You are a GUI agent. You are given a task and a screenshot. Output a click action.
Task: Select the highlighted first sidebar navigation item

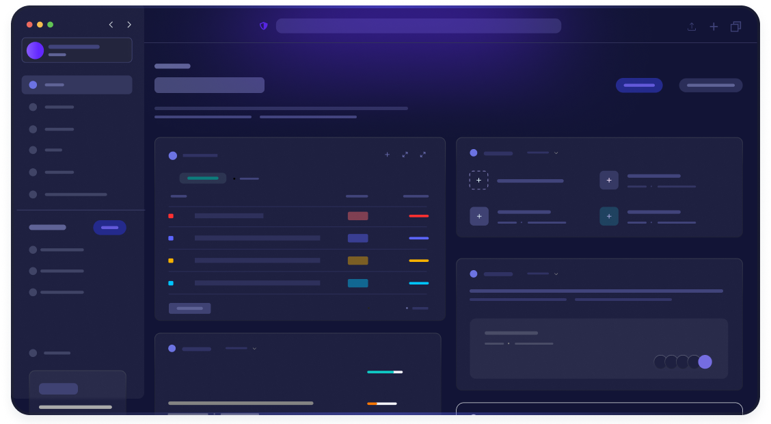[77, 85]
